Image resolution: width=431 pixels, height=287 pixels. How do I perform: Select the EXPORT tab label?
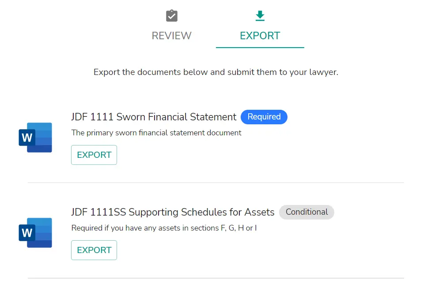pos(260,36)
